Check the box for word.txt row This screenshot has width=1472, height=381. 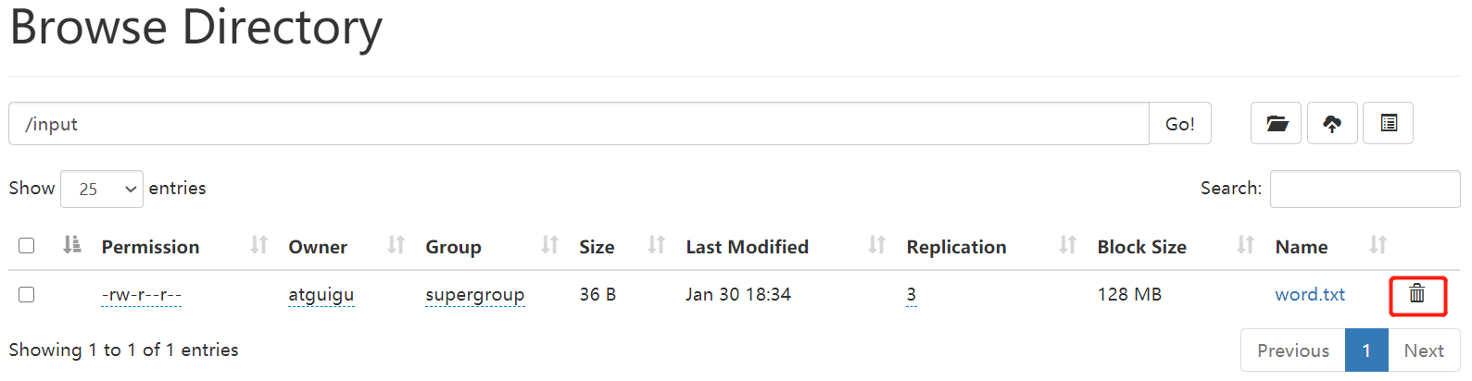pos(27,294)
